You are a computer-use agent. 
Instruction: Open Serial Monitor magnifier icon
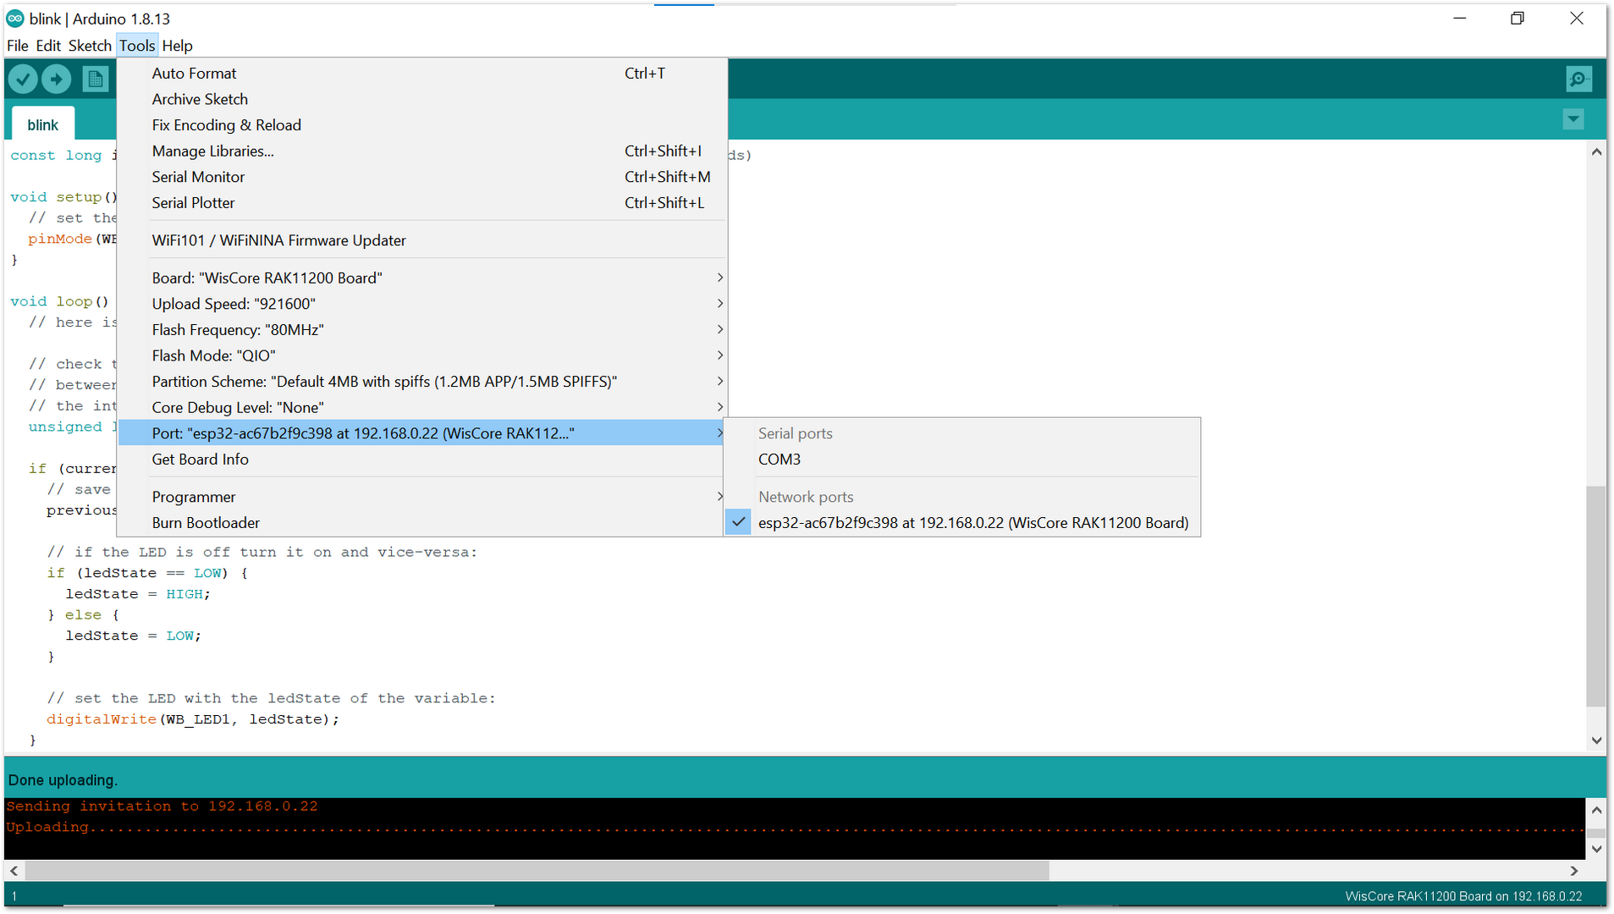coord(1578,80)
